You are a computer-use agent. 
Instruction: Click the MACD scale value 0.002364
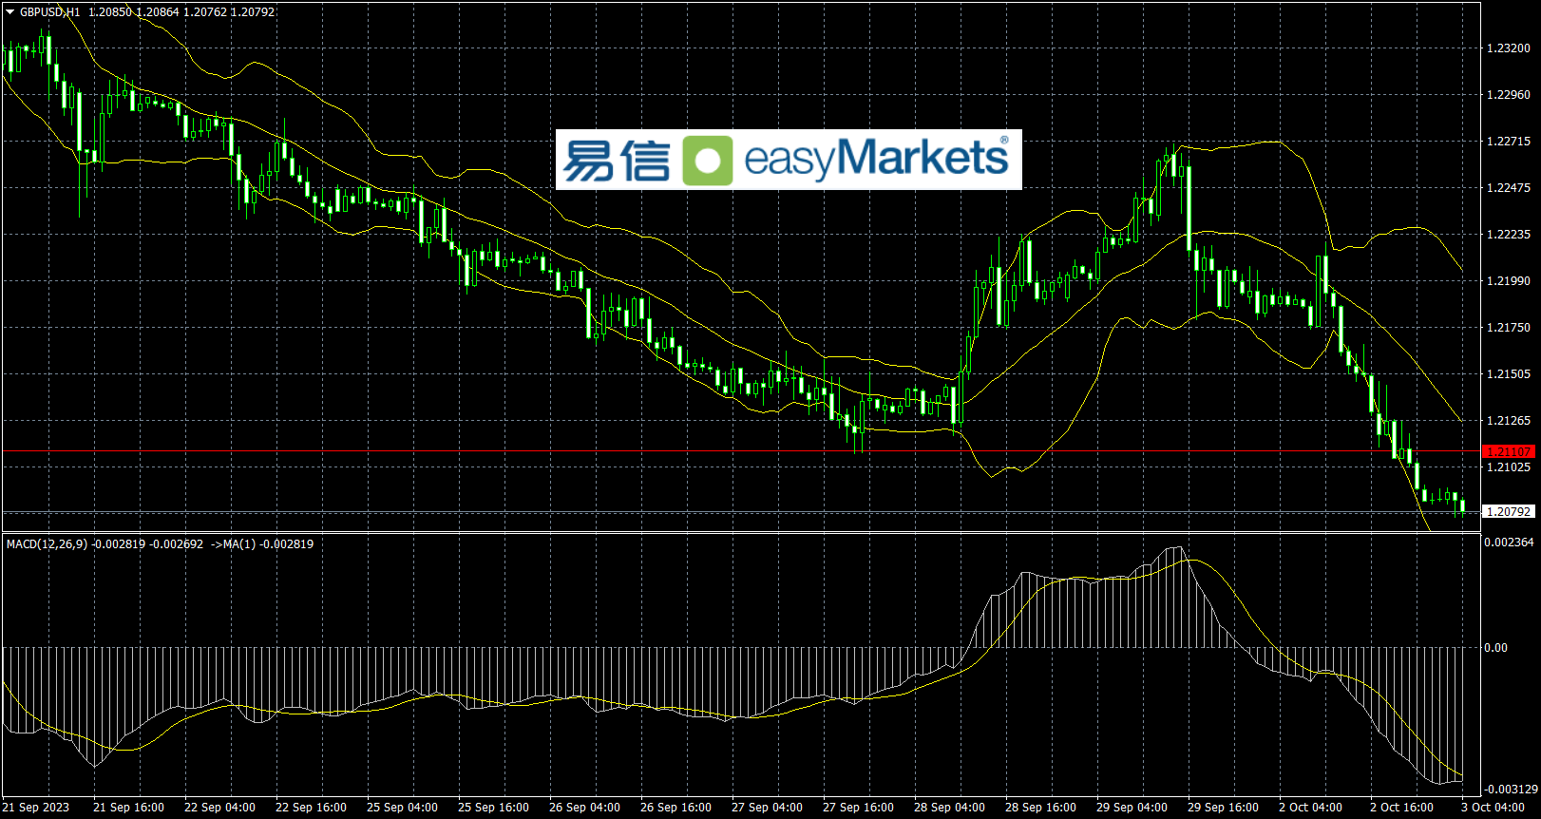click(x=1510, y=543)
